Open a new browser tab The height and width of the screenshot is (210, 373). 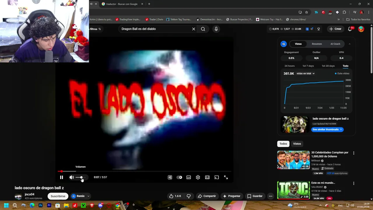tap(149, 4)
